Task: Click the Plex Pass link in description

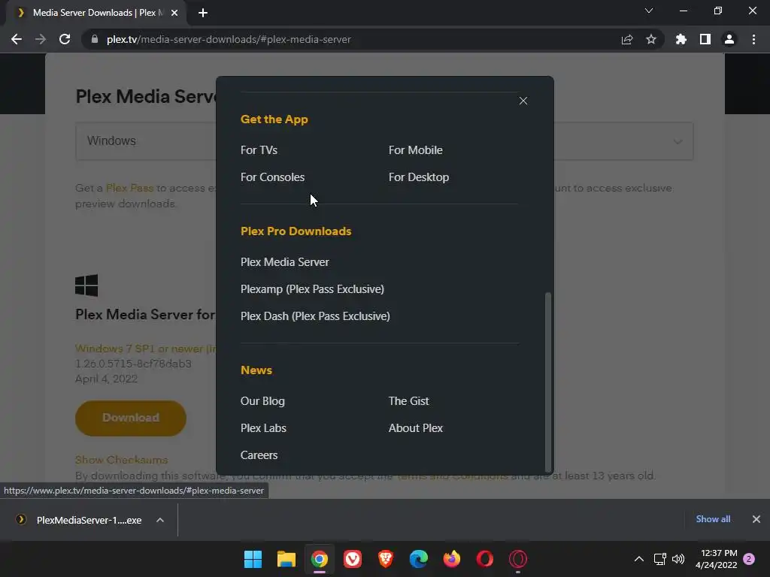Action: pos(129,188)
